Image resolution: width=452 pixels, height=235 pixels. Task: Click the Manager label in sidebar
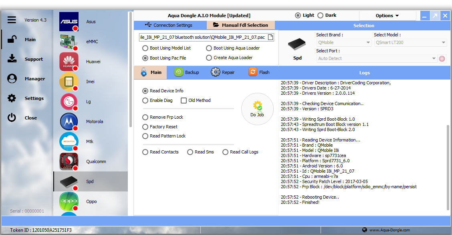35,79
